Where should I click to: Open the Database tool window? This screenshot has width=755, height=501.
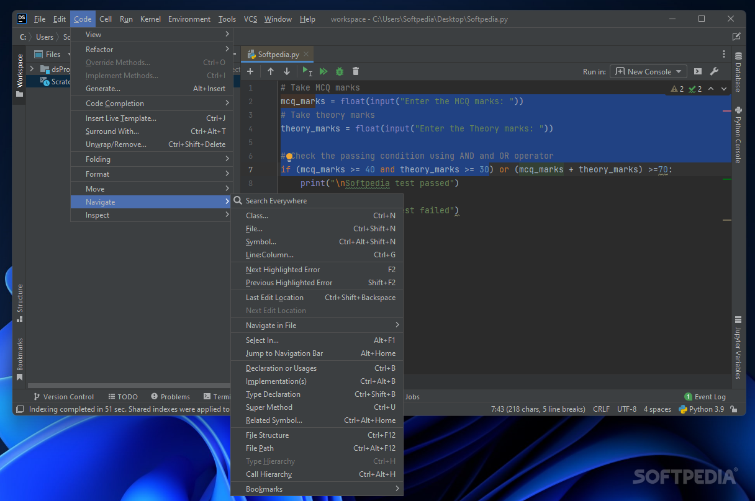tap(738, 72)
